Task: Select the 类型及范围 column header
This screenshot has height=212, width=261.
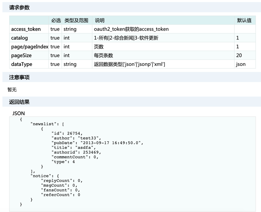Action: (76, 21)
